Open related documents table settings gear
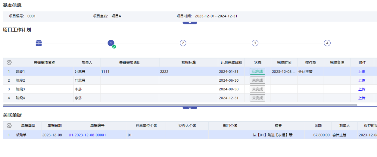Image resolution: width=377 pixels, height=157 pixels. [x=9, y=126]
